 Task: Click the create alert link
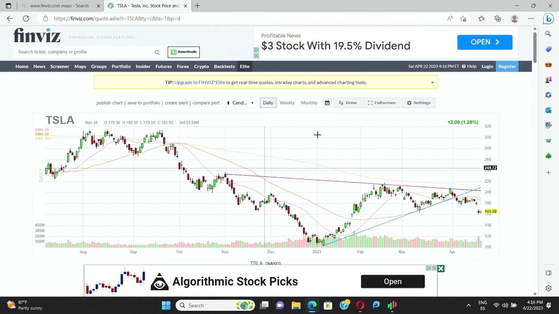176,103
